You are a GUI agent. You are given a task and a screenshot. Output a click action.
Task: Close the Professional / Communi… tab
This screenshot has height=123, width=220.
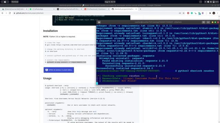(109, 9)
